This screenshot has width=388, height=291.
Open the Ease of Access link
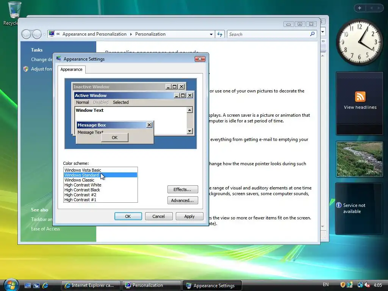pos(45,228)
